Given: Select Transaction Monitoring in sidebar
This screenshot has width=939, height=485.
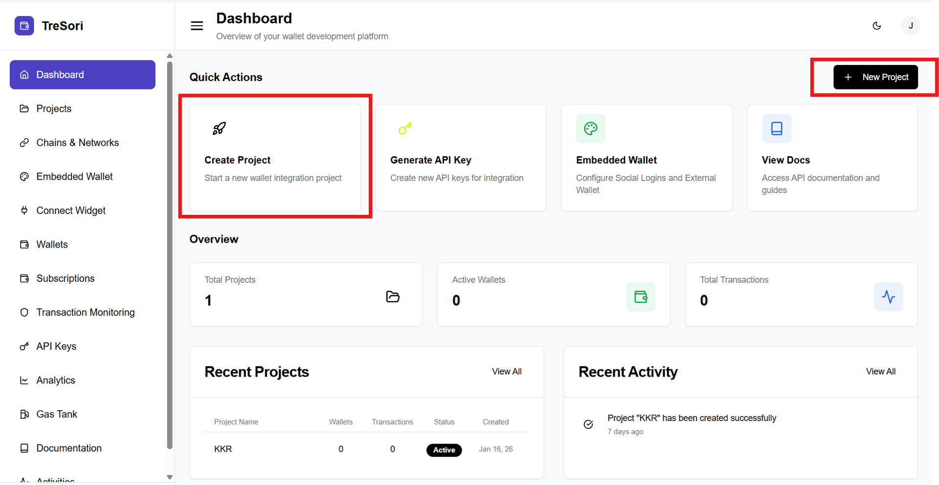Looking at the screenshot, I should pyautogui.click(x=85, y=312).
